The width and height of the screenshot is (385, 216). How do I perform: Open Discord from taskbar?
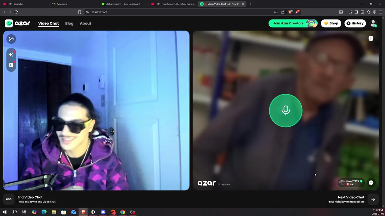[103, 212]
